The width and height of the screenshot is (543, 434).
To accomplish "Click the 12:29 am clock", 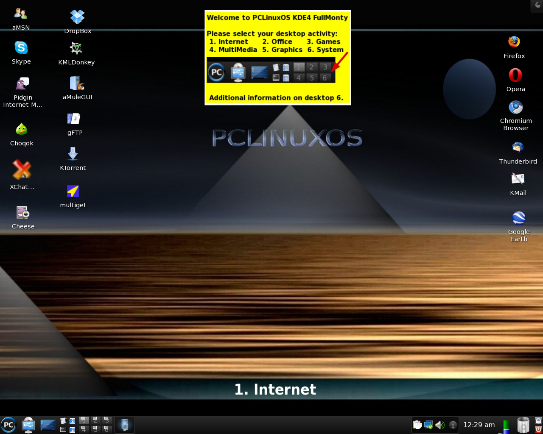I will [x=479, y=425].
